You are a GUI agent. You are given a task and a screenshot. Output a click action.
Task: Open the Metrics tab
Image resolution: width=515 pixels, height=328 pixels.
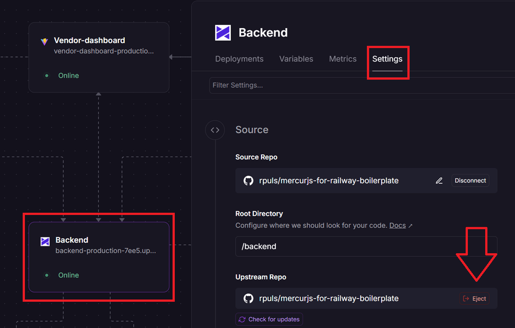pos(342,59)
